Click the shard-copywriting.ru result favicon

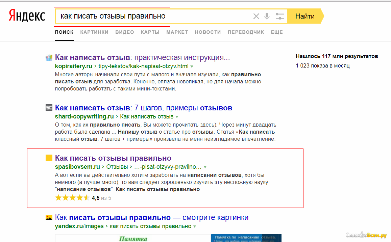pos(49,108)
